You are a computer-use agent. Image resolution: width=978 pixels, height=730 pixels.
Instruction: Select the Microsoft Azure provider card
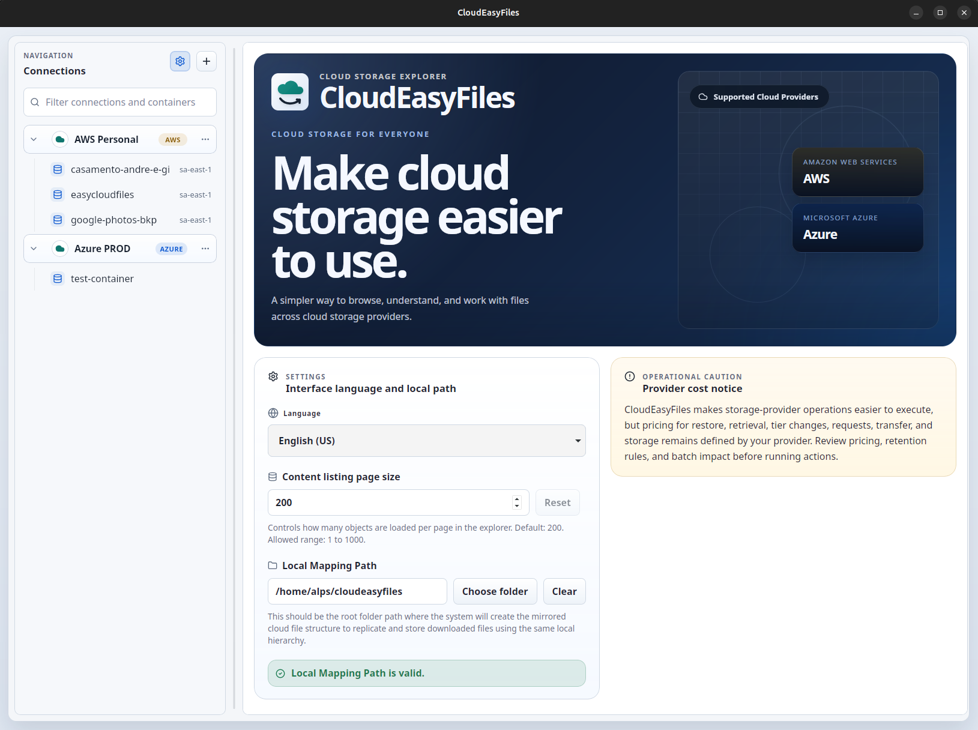858,228
